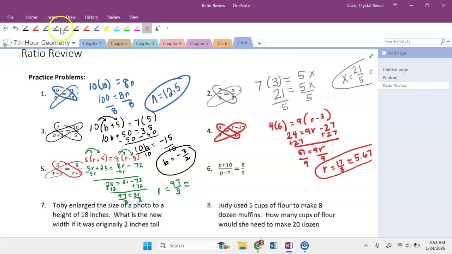This screenshot has width=452, height=254.
Task: Select the Chapter 5 section tab
Action: coord(199,43)
